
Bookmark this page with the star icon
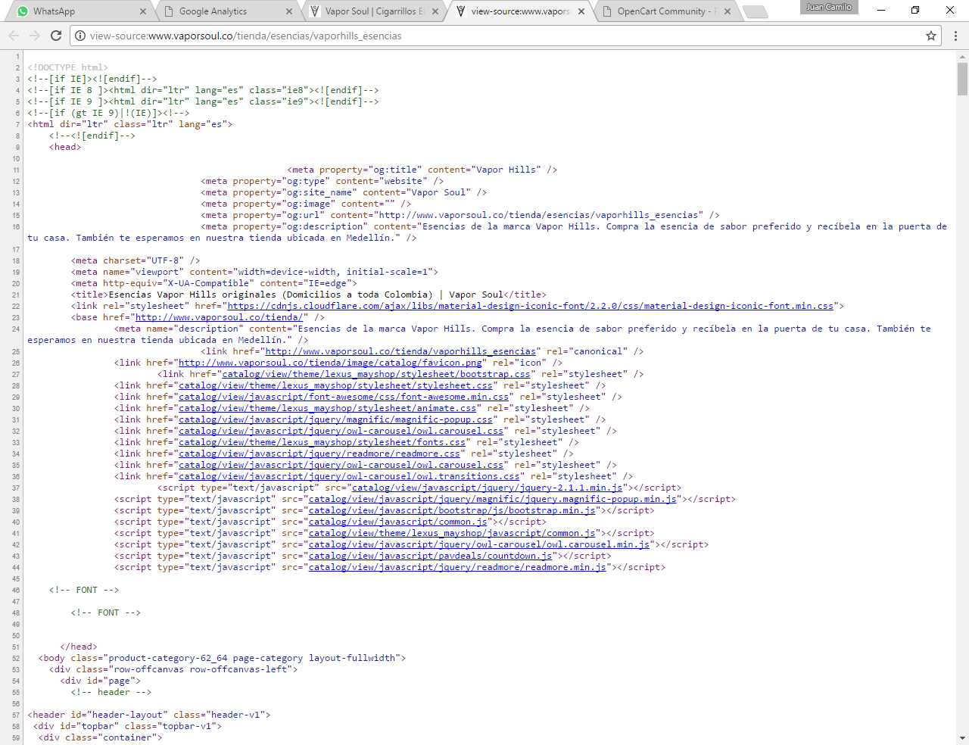pyautogui.click(x=931, y=36)
